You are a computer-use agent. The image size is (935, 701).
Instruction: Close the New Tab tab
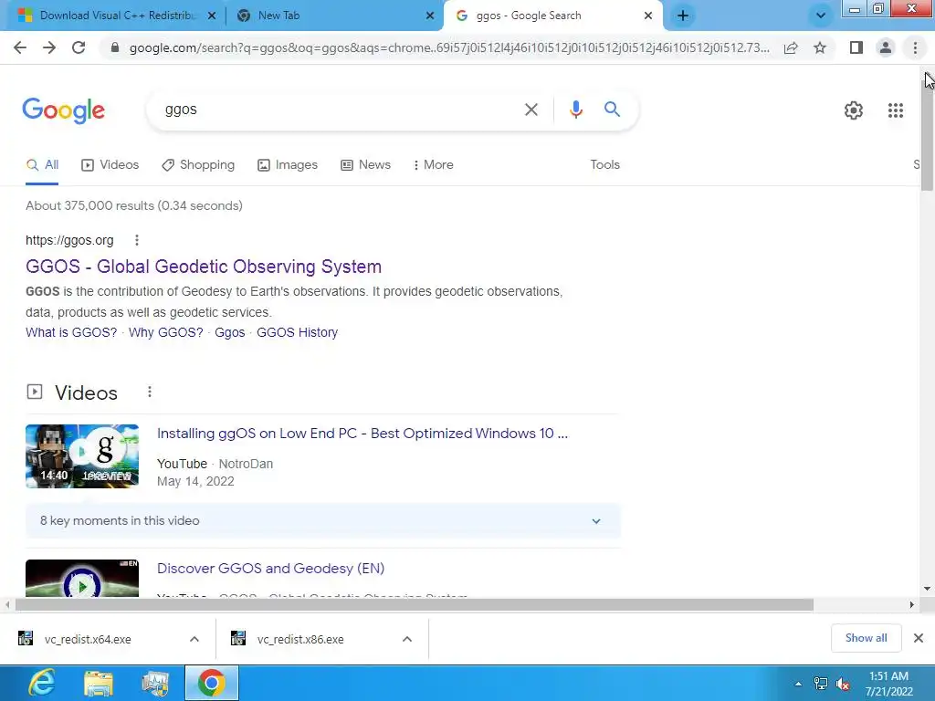point(430,16)
